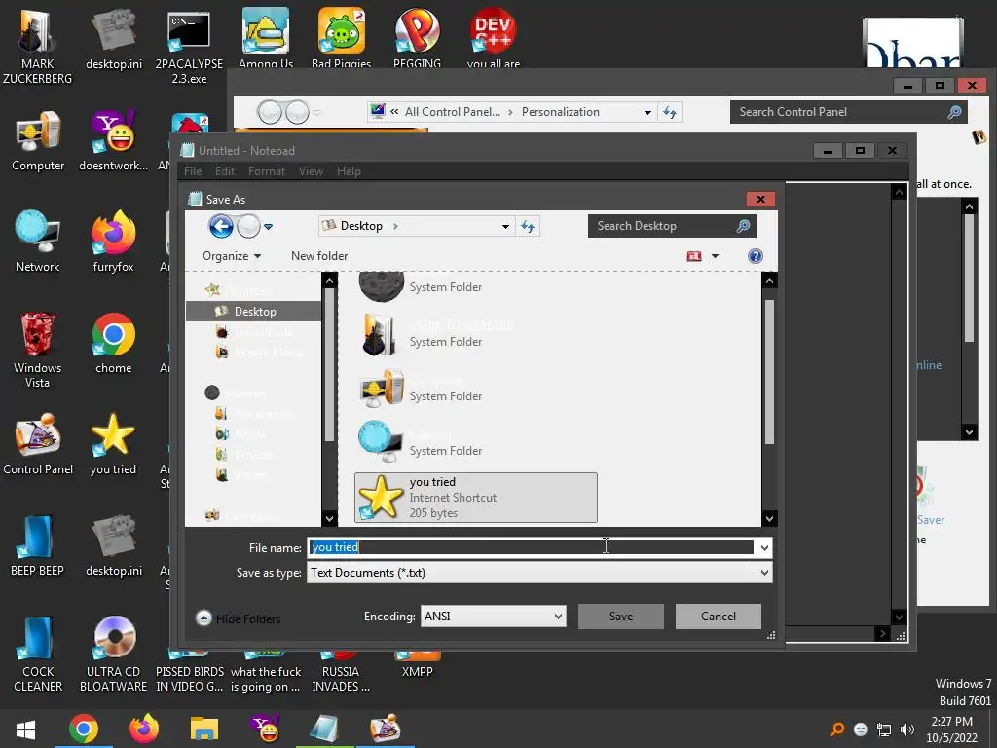Open BEEP BEEP desktop icon

click(37, 545)
